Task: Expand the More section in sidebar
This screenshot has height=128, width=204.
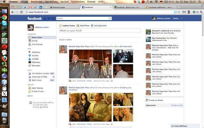Action: (x=30, y=96)
